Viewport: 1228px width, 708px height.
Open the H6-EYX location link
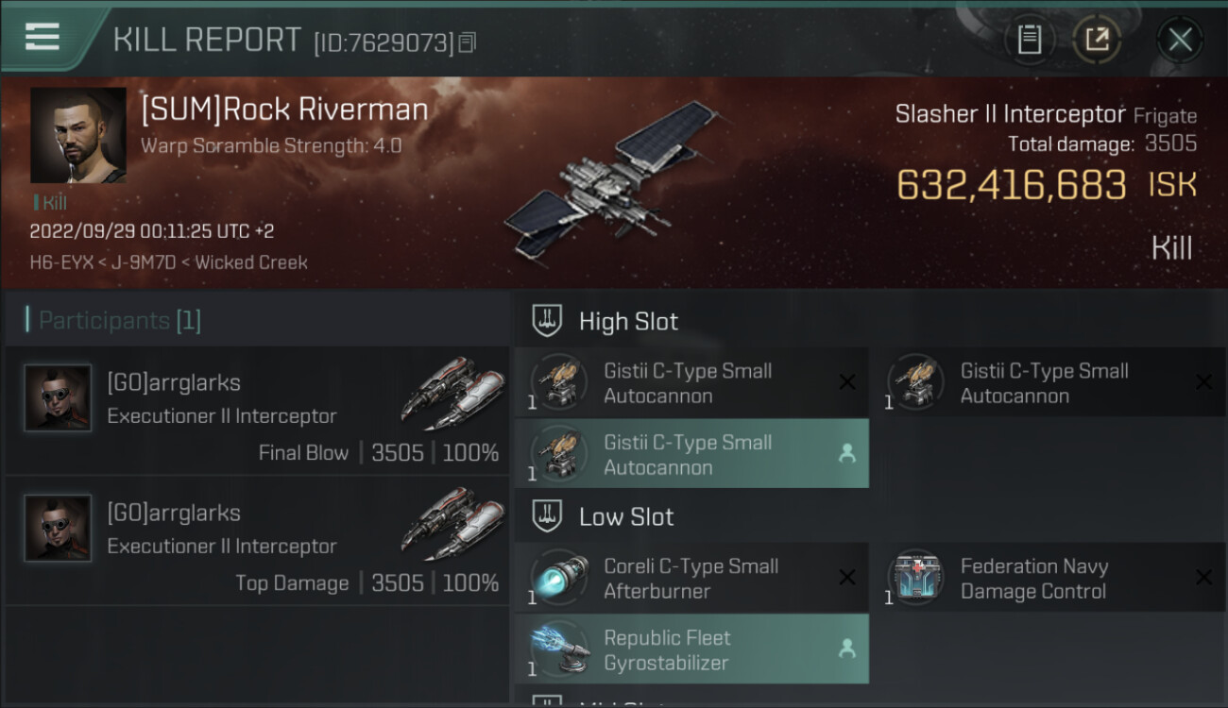point(61,263)
